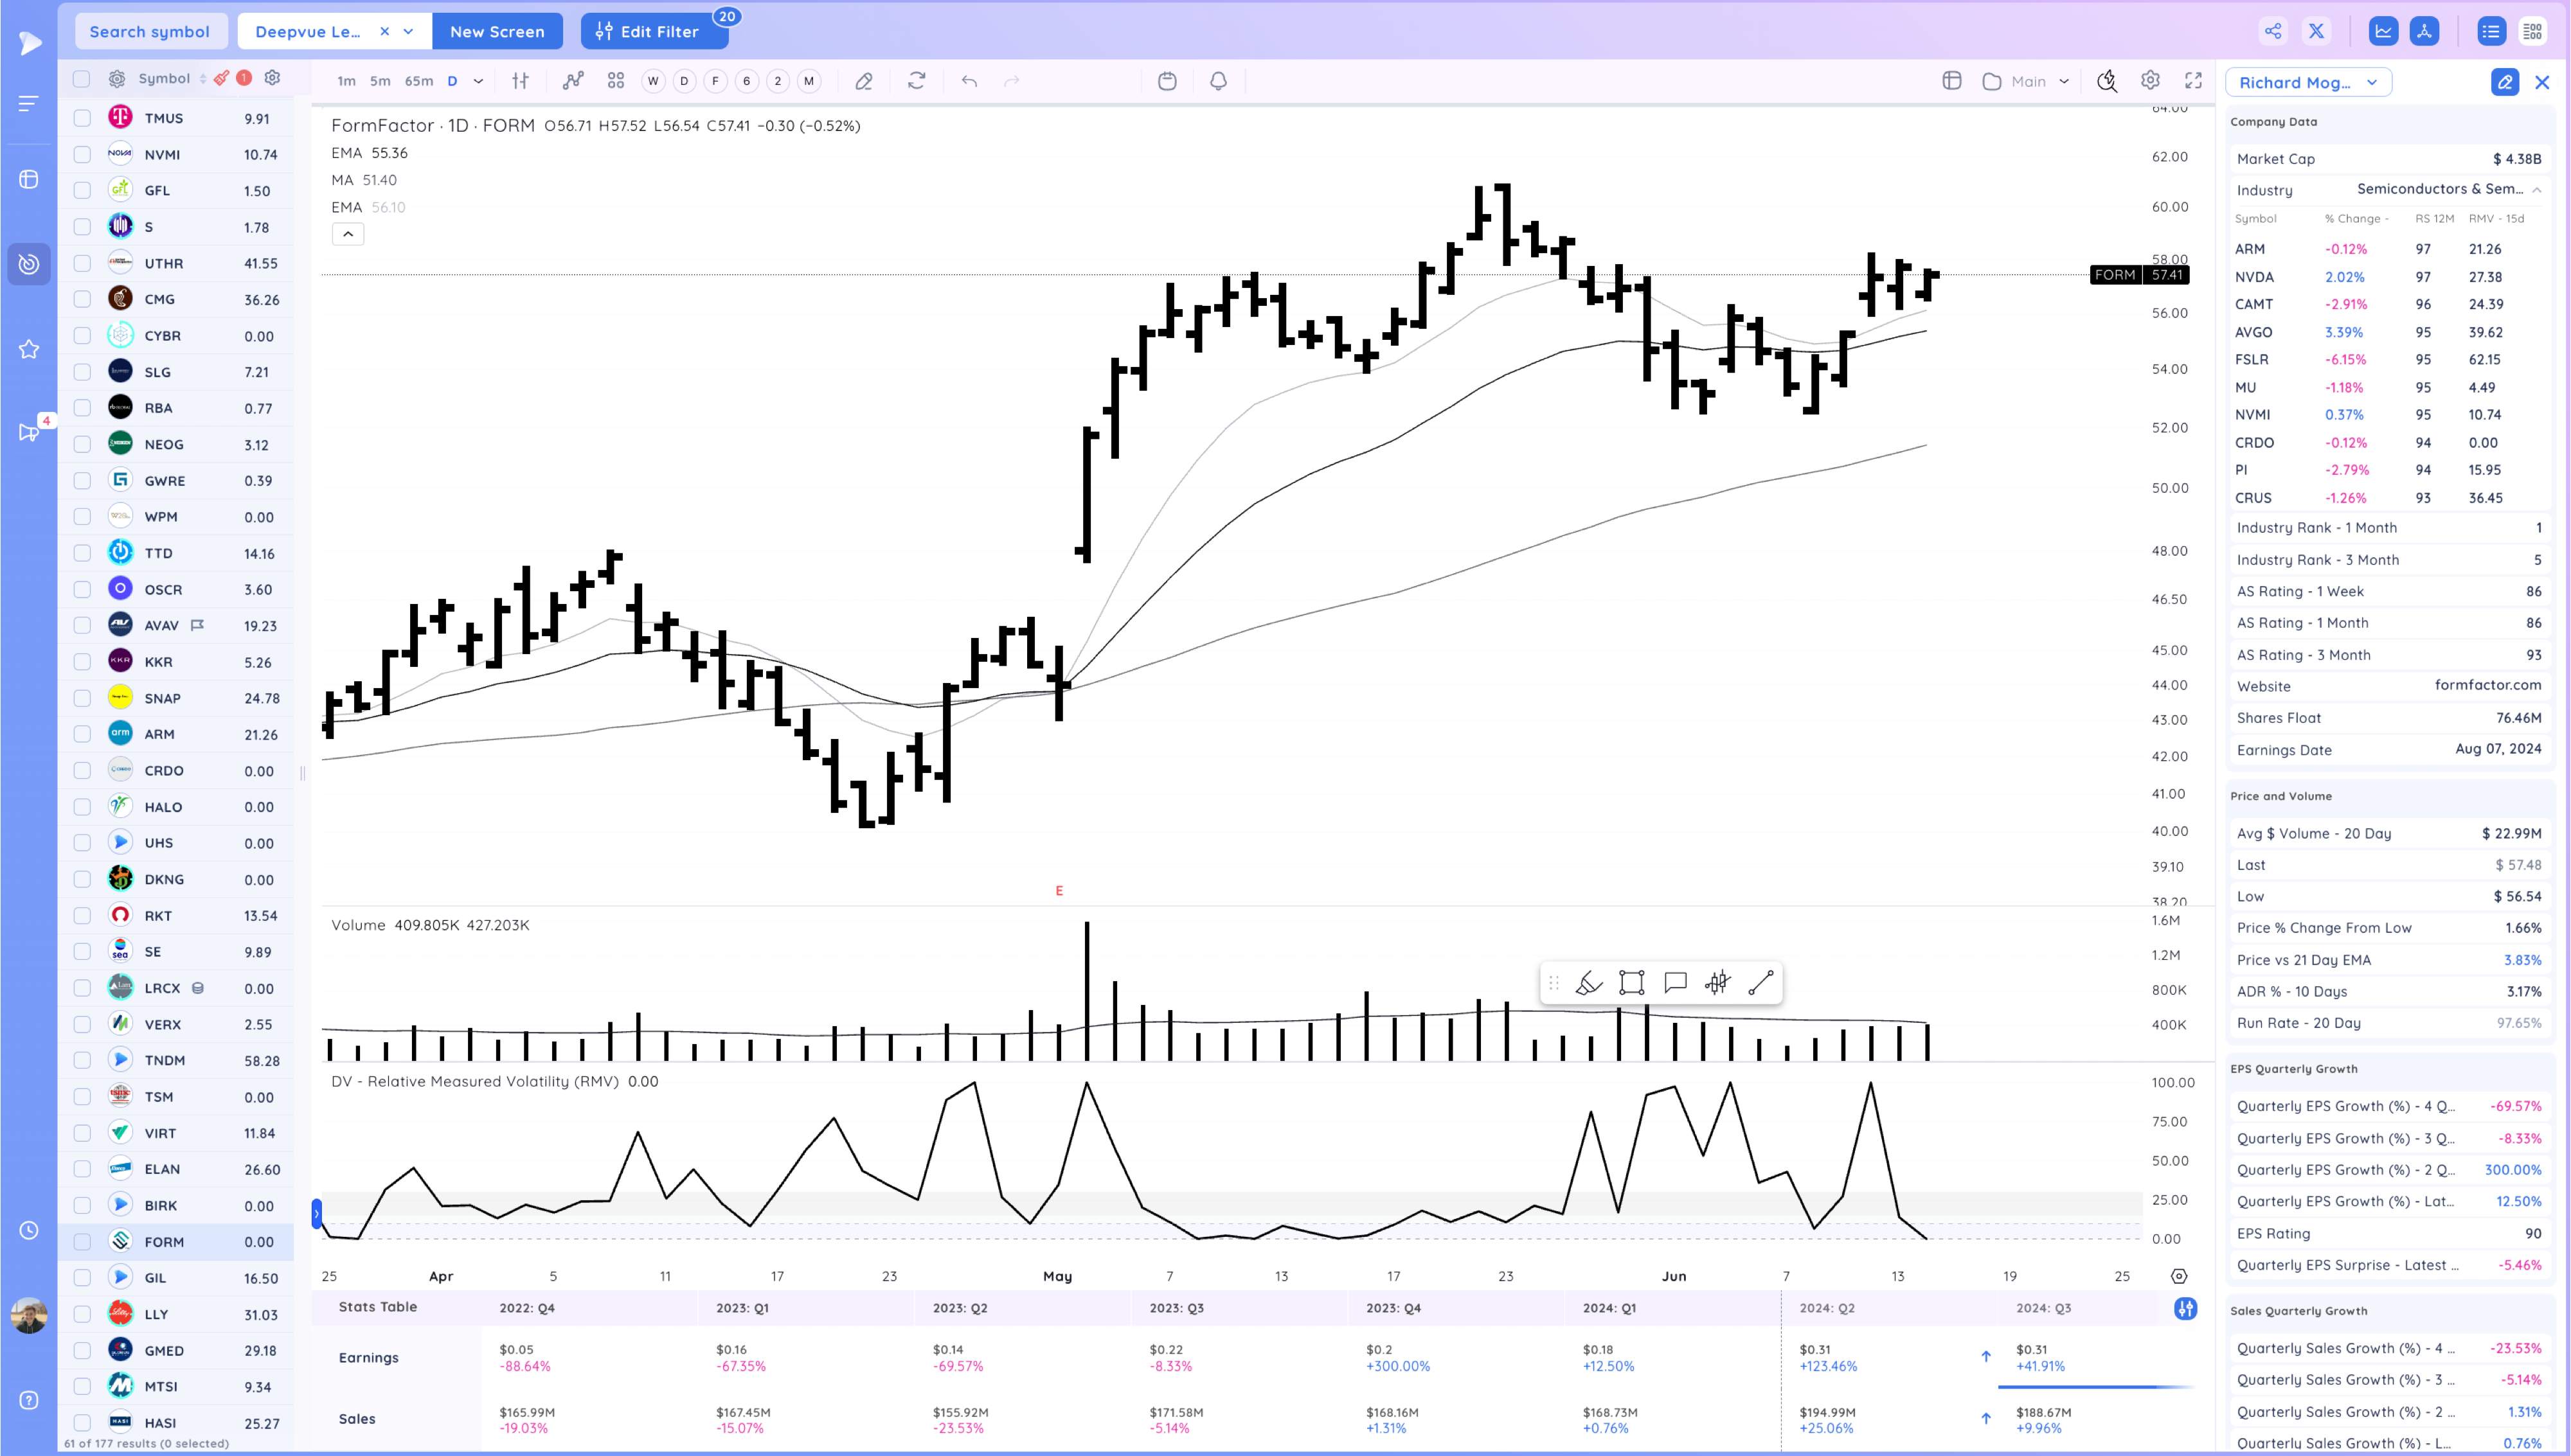2571x1456 pixels.
Task: Select the list layout icon in top bar
Action: 2490,31
